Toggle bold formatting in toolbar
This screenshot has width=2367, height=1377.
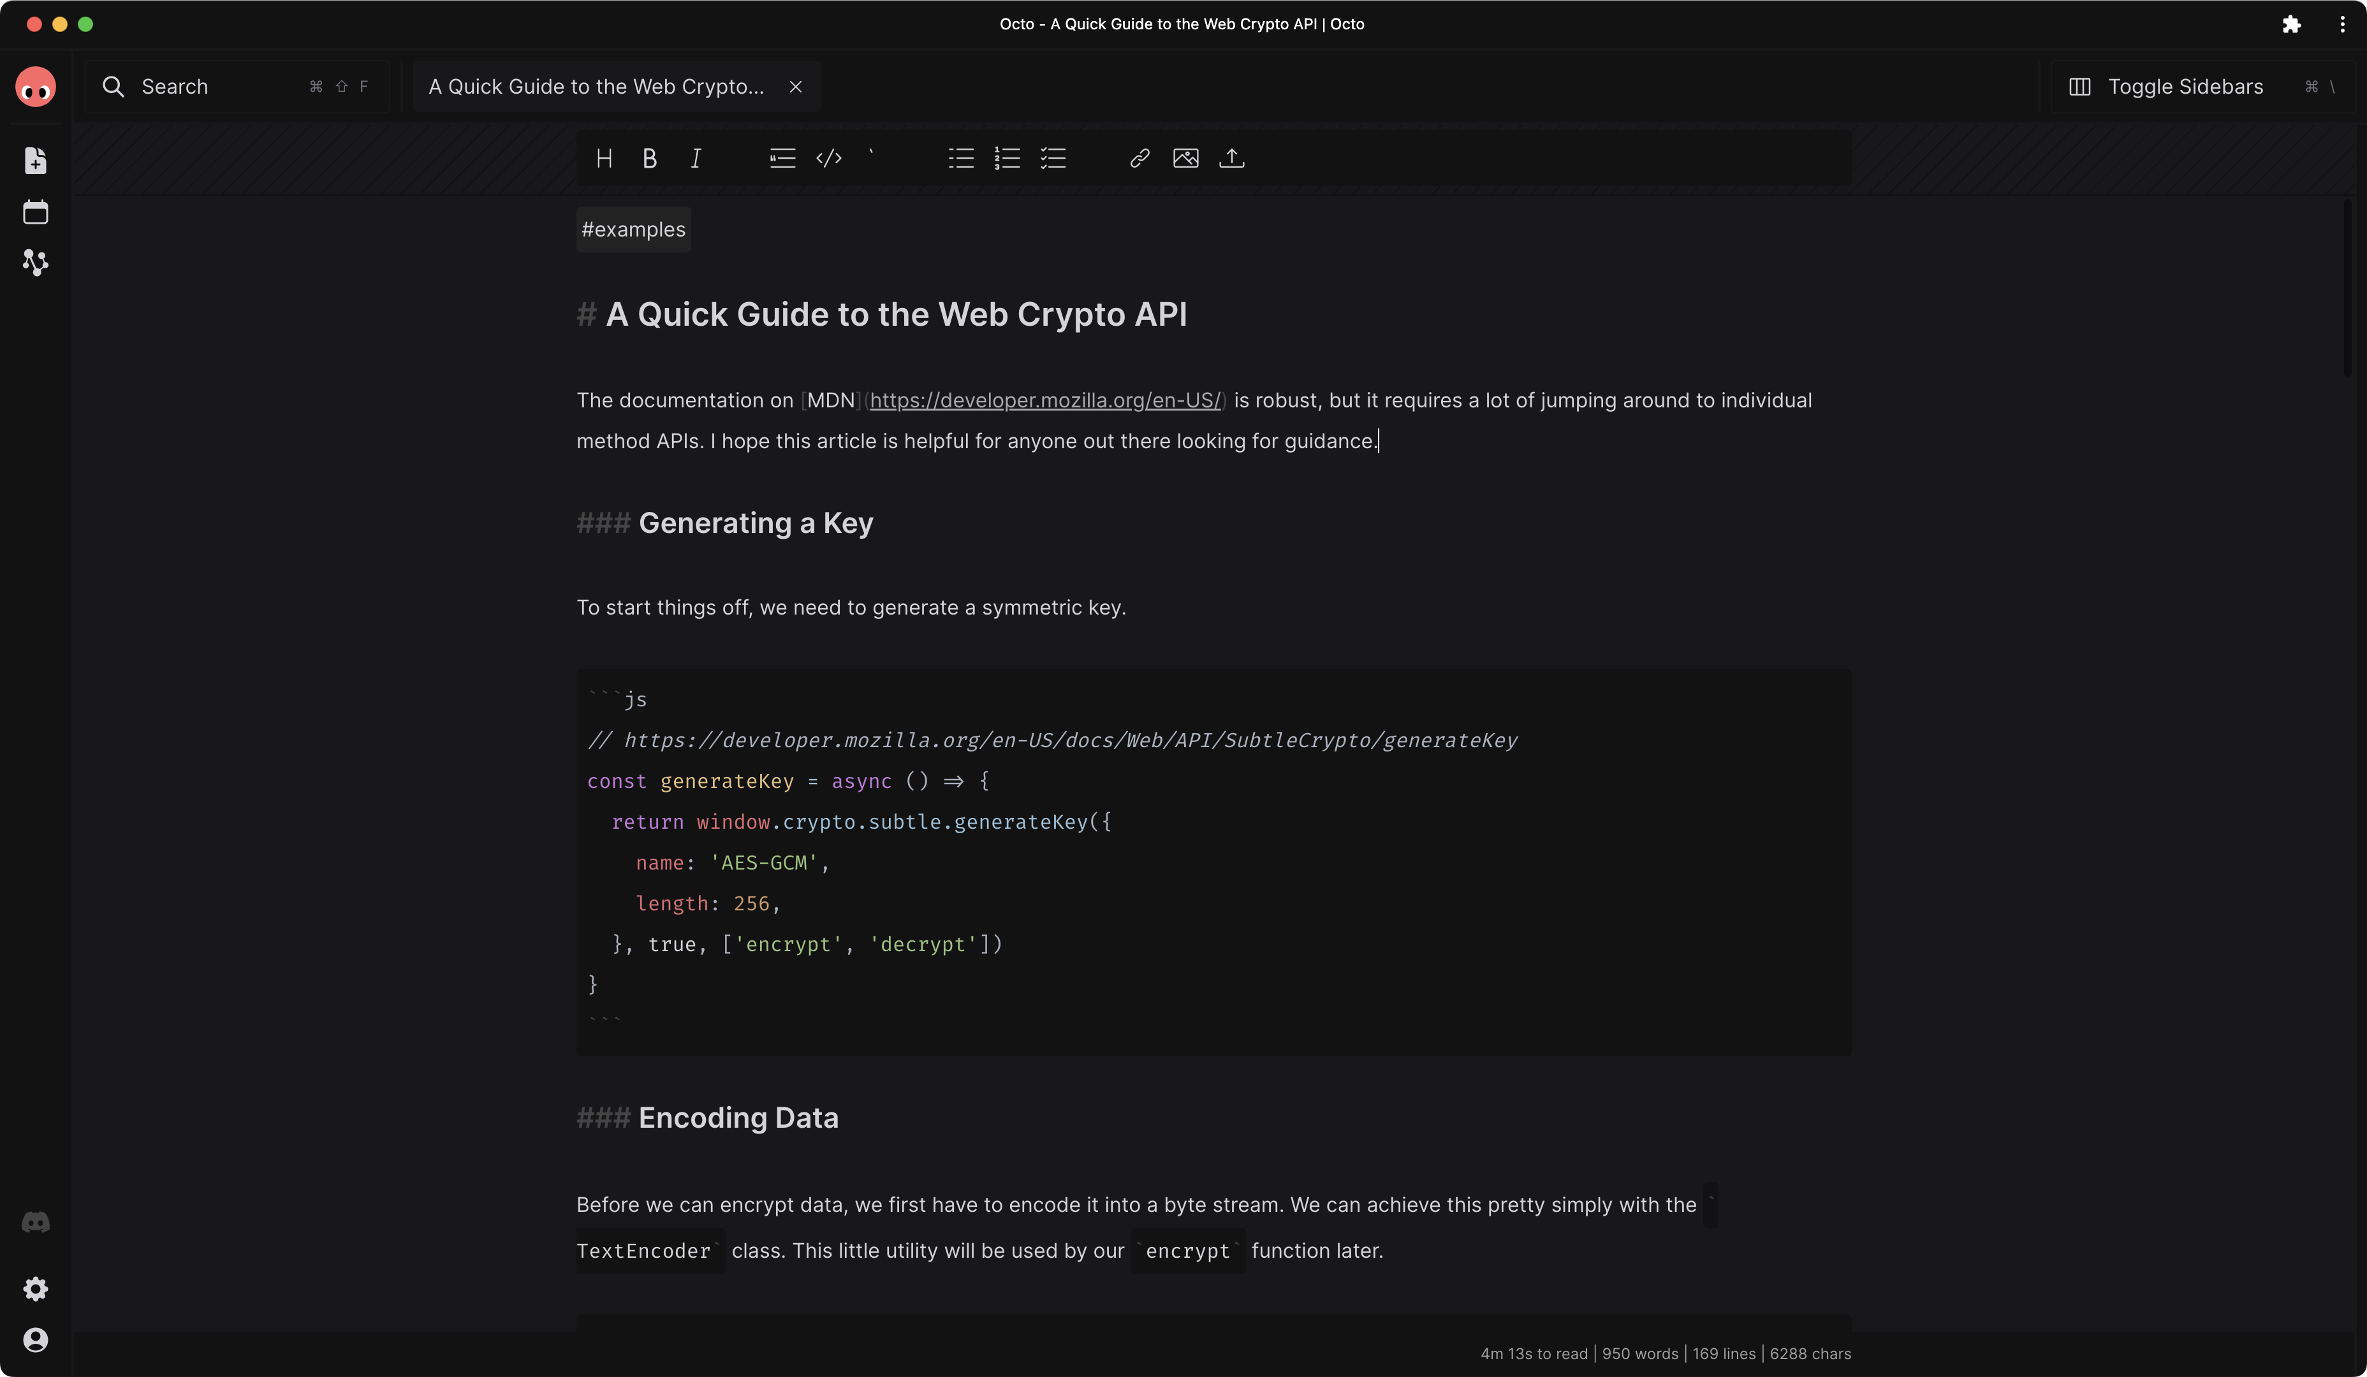click(x=649, y=159)
